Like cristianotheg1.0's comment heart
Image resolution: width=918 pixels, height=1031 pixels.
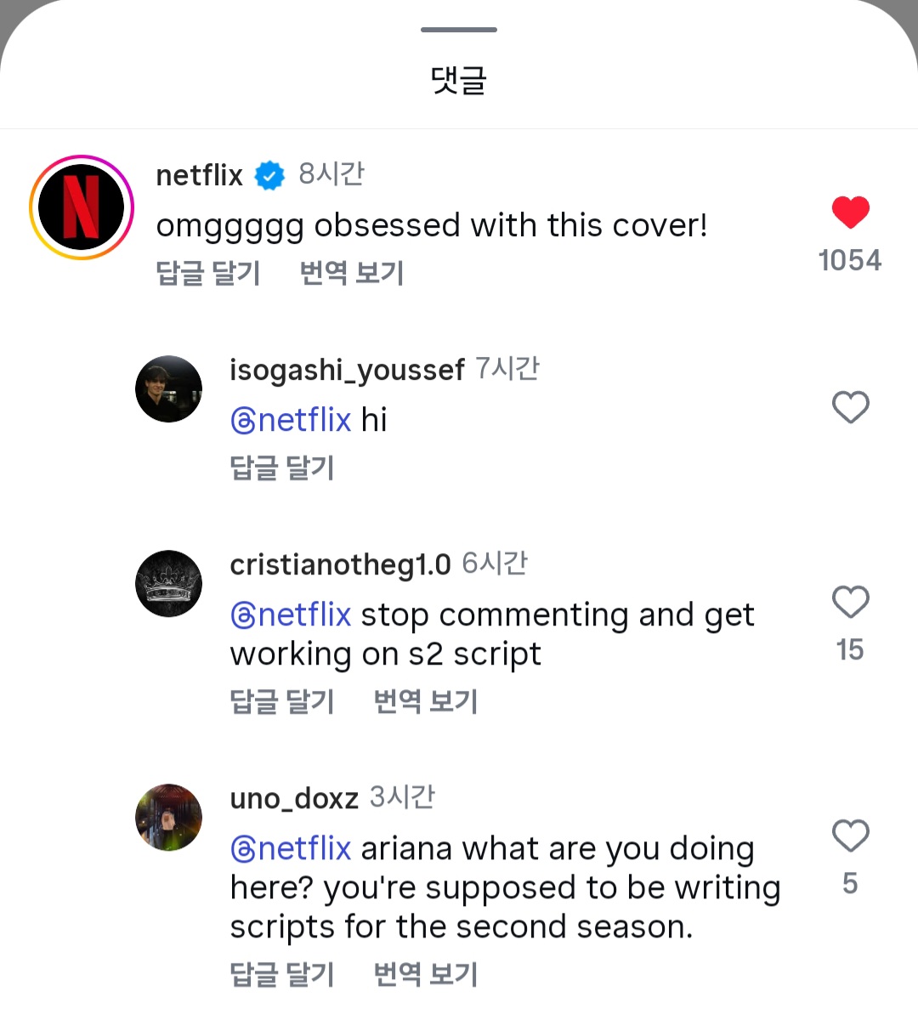(x=850, y=602)
